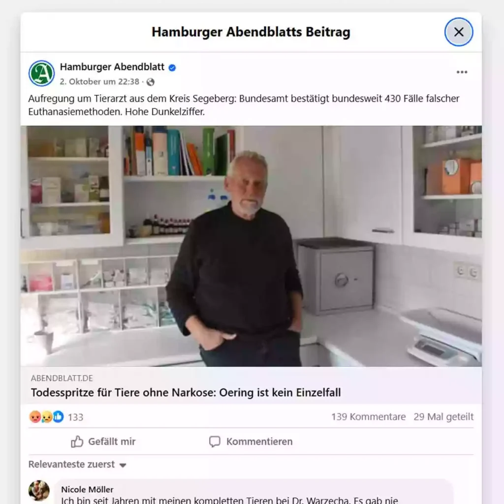
Task: Click the arrow beside Relevanteste zuerst
Action: tap(123, 465)
